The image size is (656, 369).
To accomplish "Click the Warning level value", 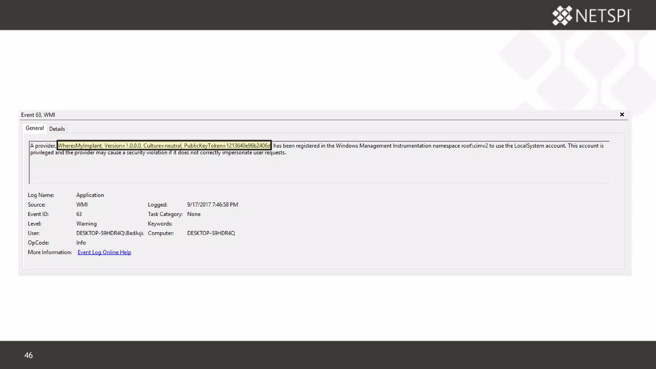I will 86,224.
